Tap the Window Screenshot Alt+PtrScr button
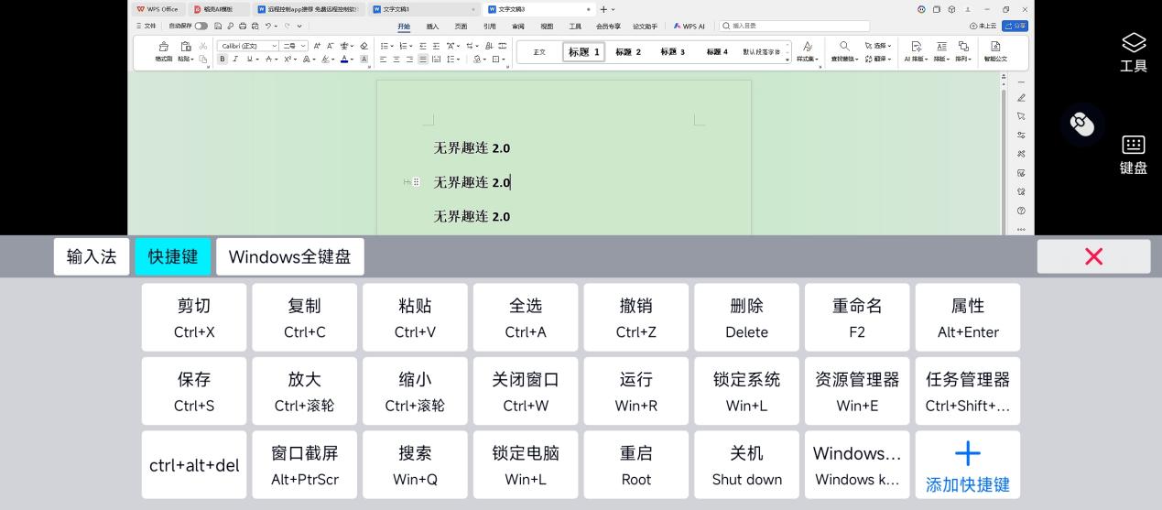This screenshot has width=1162, height=510. 305,465
